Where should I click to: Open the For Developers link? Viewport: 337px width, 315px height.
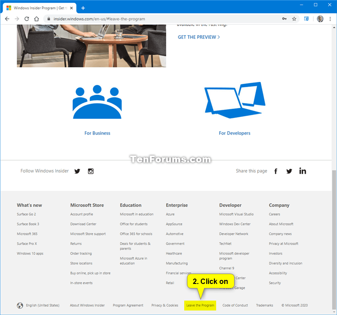(x=235, y=133)
